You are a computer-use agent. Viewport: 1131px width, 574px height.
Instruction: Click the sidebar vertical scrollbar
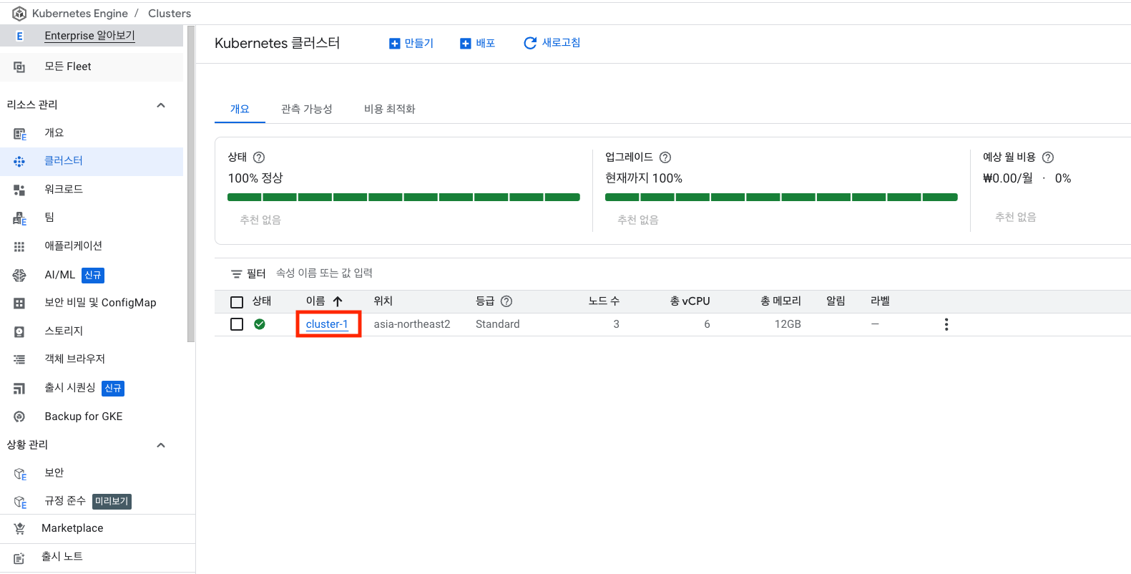[191, 185]
